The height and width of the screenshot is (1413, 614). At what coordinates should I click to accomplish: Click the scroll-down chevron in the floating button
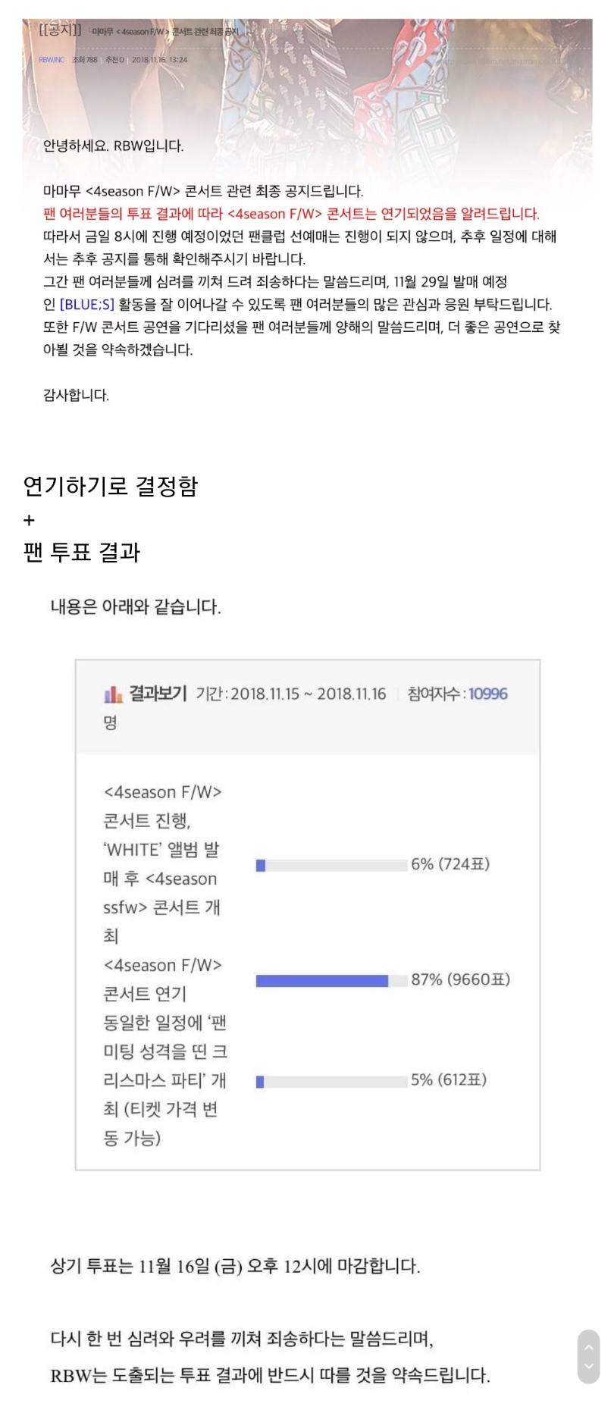[x=588, y=1368]
